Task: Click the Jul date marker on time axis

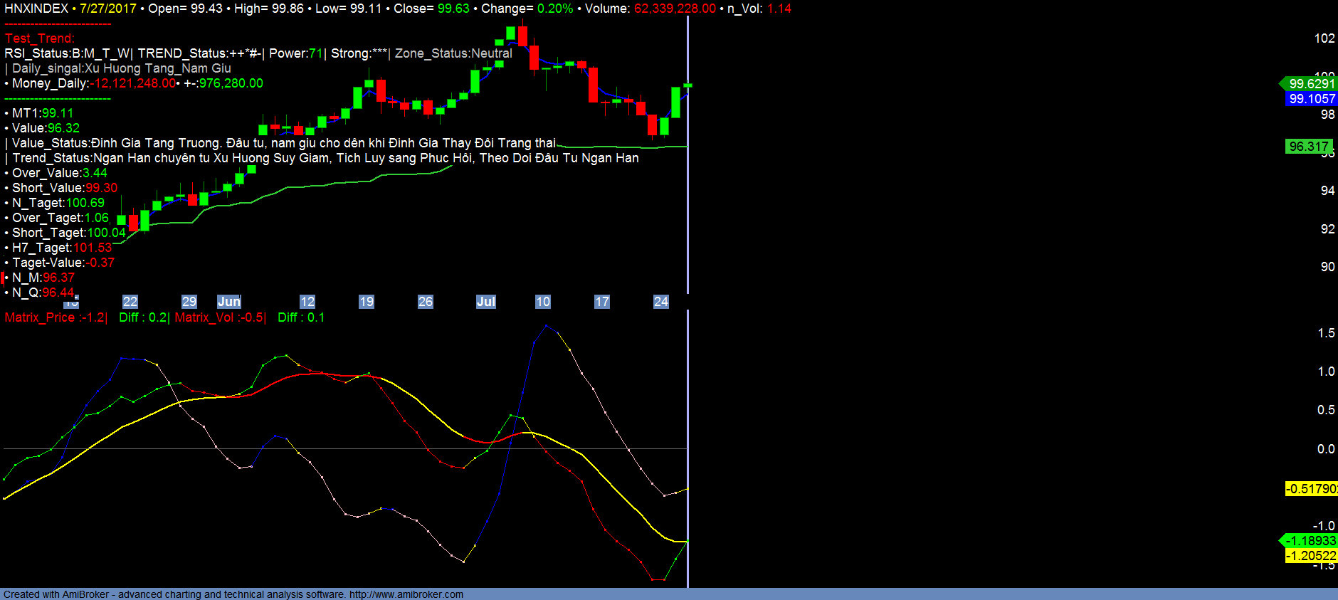Action: (485, 302)
